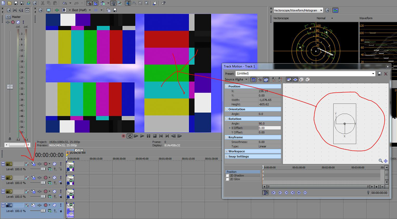Expand the Workspace section
Viewport: 397px width, 219px height.
226,151
